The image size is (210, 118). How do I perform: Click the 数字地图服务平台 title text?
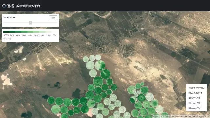[28, 6]
